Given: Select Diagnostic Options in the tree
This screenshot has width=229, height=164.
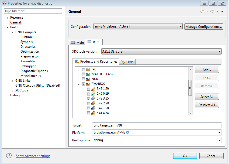Looking at the screenshot, I should [x=34, y=71].
